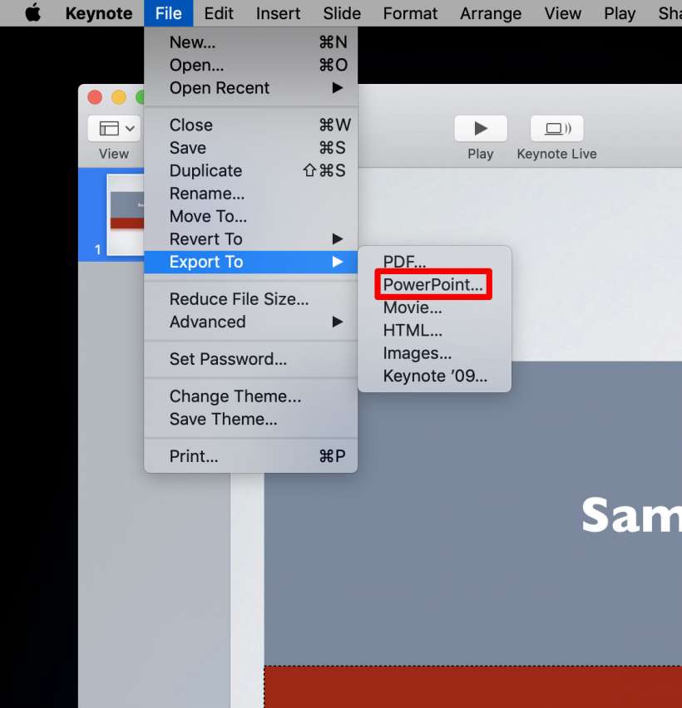Choose Set Password...
Viewport: 682px width, 708px height.
pos(251,359)
